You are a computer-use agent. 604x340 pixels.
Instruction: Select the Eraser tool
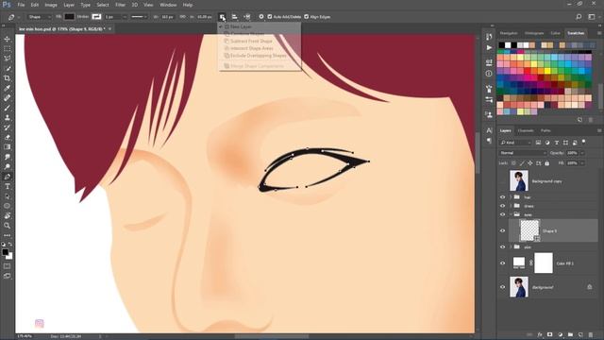click(8, 137)
